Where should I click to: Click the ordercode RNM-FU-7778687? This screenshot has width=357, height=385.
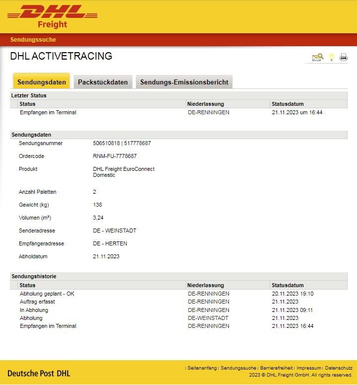(115, 156)
